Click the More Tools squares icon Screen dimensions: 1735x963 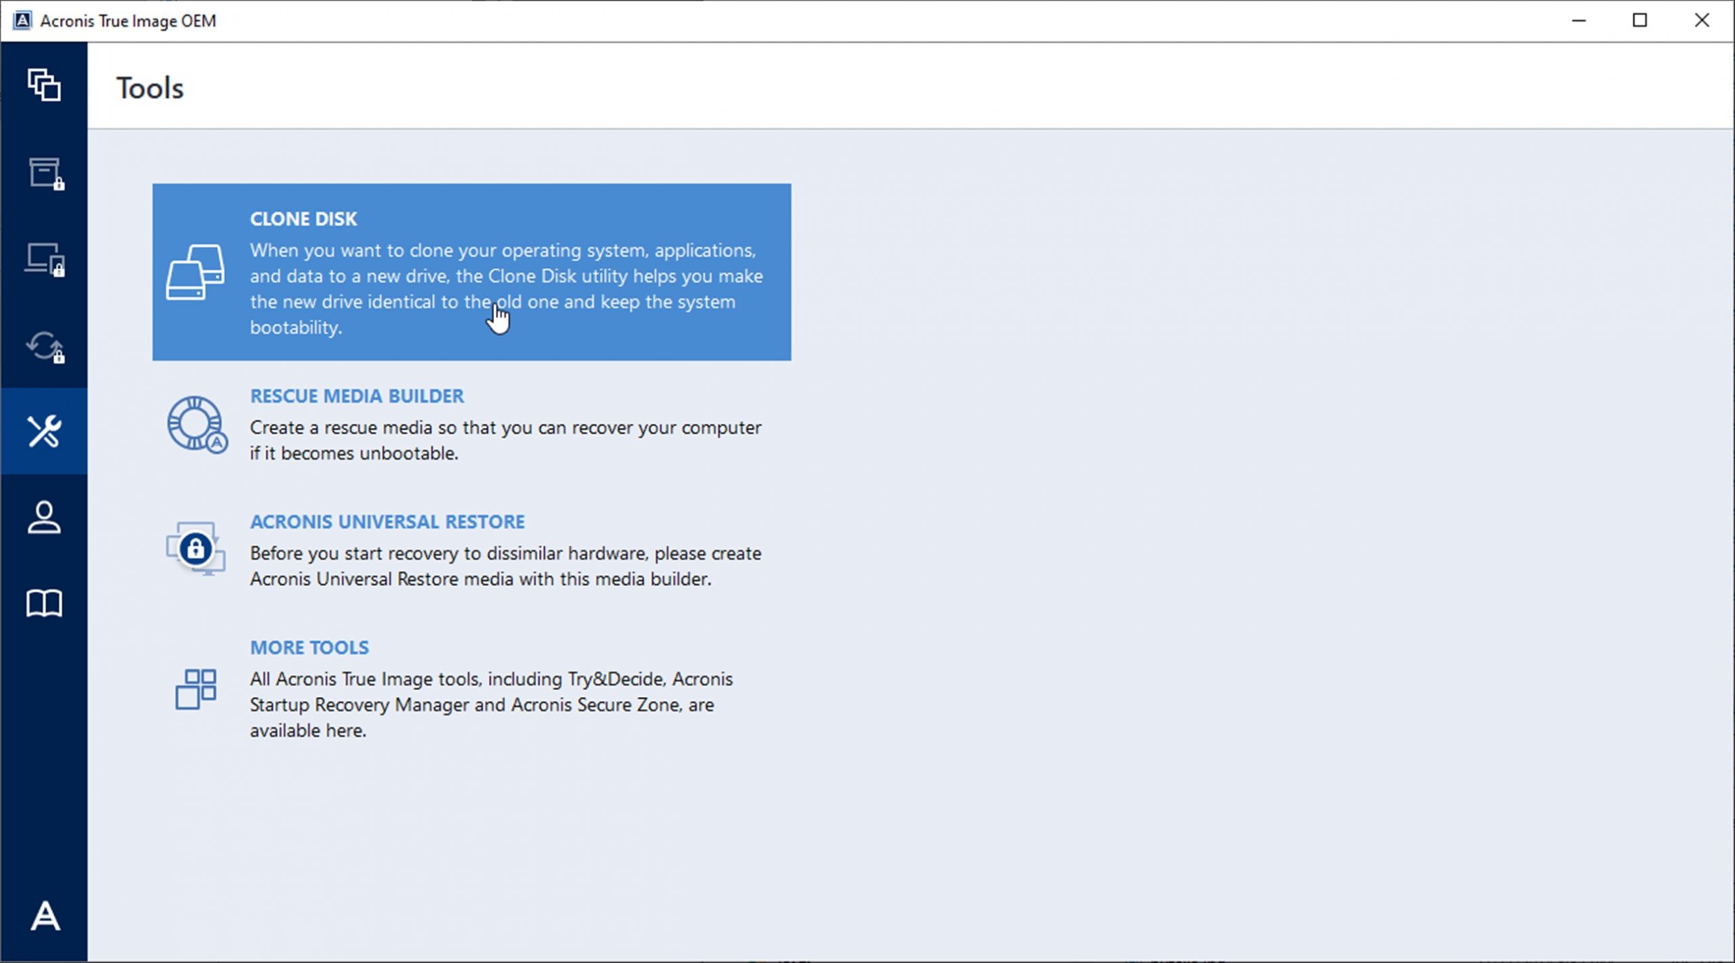tap(196, 689)
